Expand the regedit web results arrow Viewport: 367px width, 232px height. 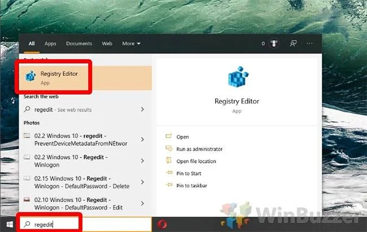(142, 109)
